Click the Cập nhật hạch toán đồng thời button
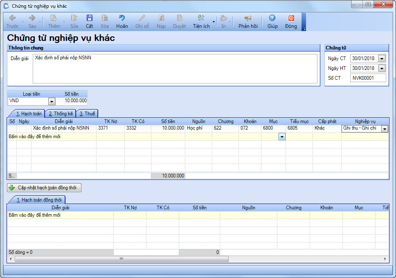Image resolution: width=396 pixels, height=278 pixels. (44, 188)
